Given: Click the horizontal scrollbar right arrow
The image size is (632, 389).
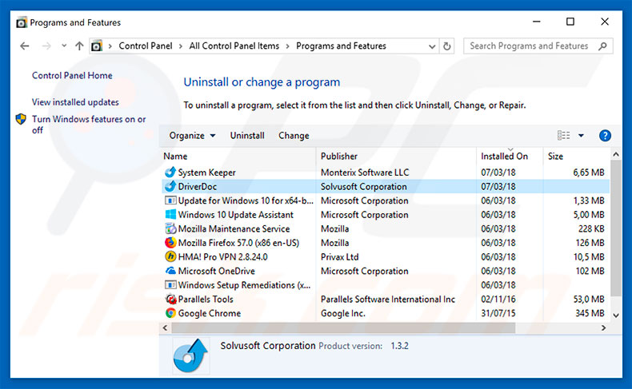Looking at the screenshot, I should pos(603,327).
